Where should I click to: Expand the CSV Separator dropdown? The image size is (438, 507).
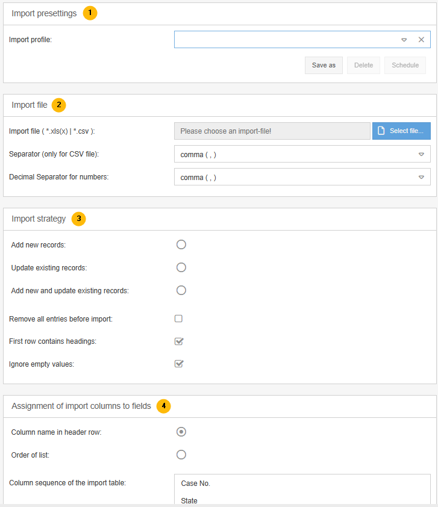tap(421, 154)
